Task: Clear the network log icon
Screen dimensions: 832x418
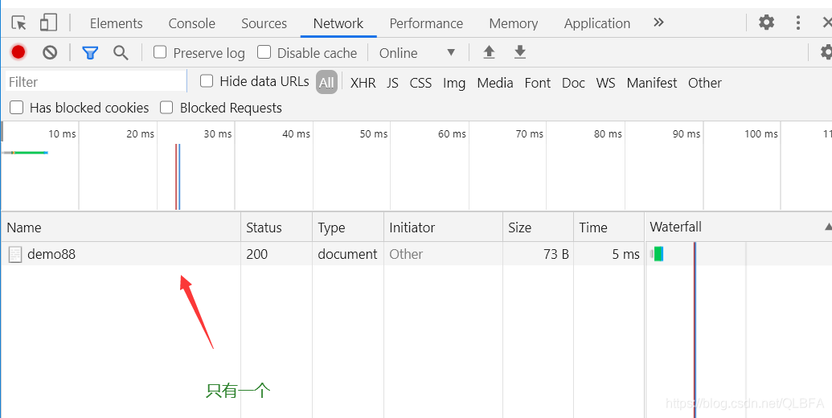Action: point(50,52)
